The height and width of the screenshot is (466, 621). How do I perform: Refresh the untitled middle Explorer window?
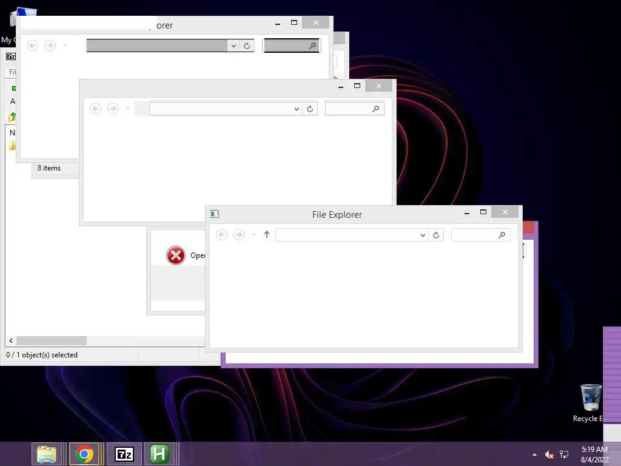point(310,109)
